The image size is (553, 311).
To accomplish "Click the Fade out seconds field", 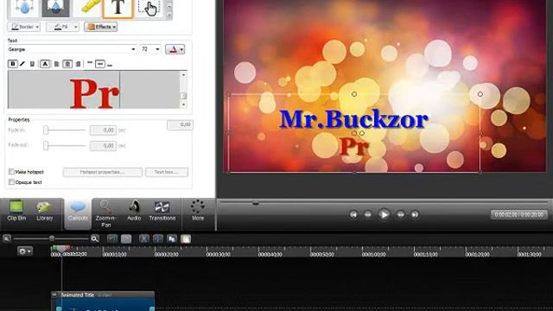I will pos(103,146).
